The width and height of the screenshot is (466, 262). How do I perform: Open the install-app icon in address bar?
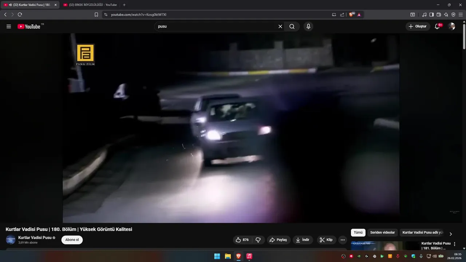tap(334, 15)
